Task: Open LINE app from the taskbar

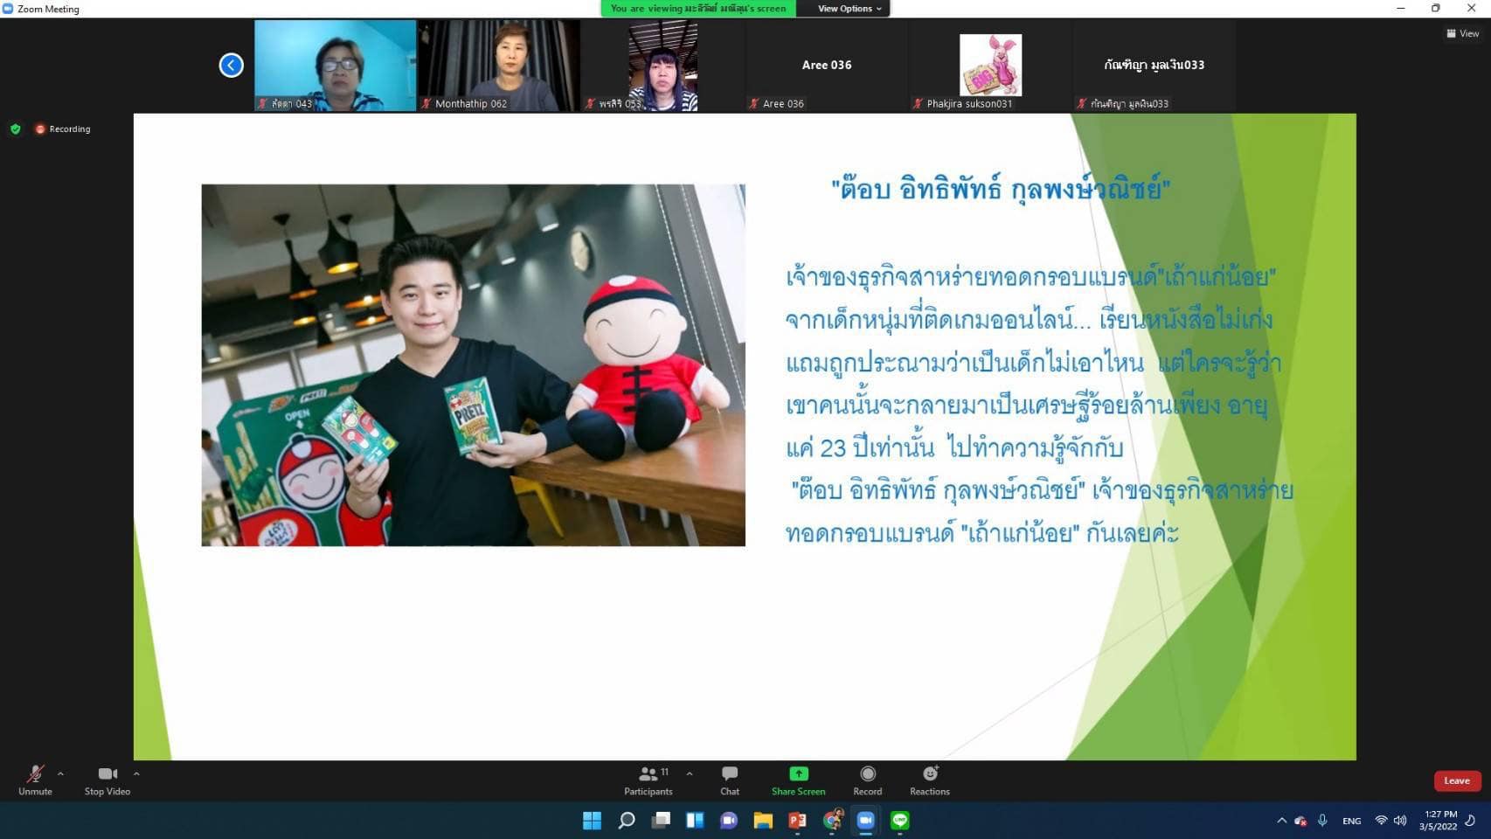Action: point(899,821)
